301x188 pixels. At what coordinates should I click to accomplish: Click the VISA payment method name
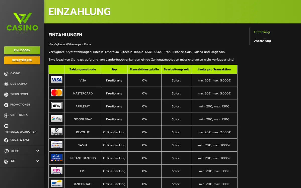coord(83,80)
